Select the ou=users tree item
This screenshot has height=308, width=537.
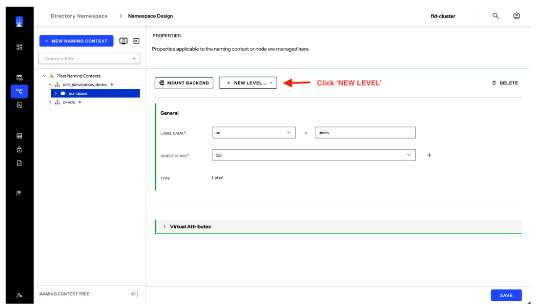tap(95, 93)
